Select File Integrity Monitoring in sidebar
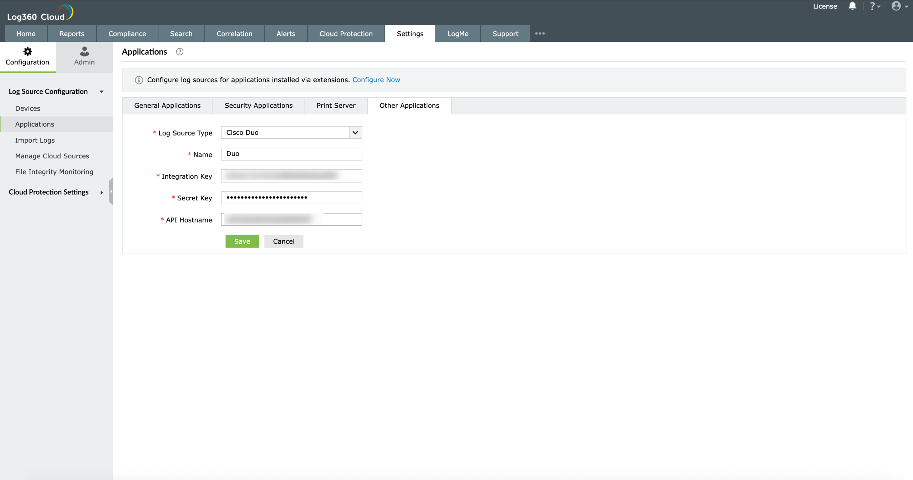This screenshot has height=480, width=913. [54, 172]
